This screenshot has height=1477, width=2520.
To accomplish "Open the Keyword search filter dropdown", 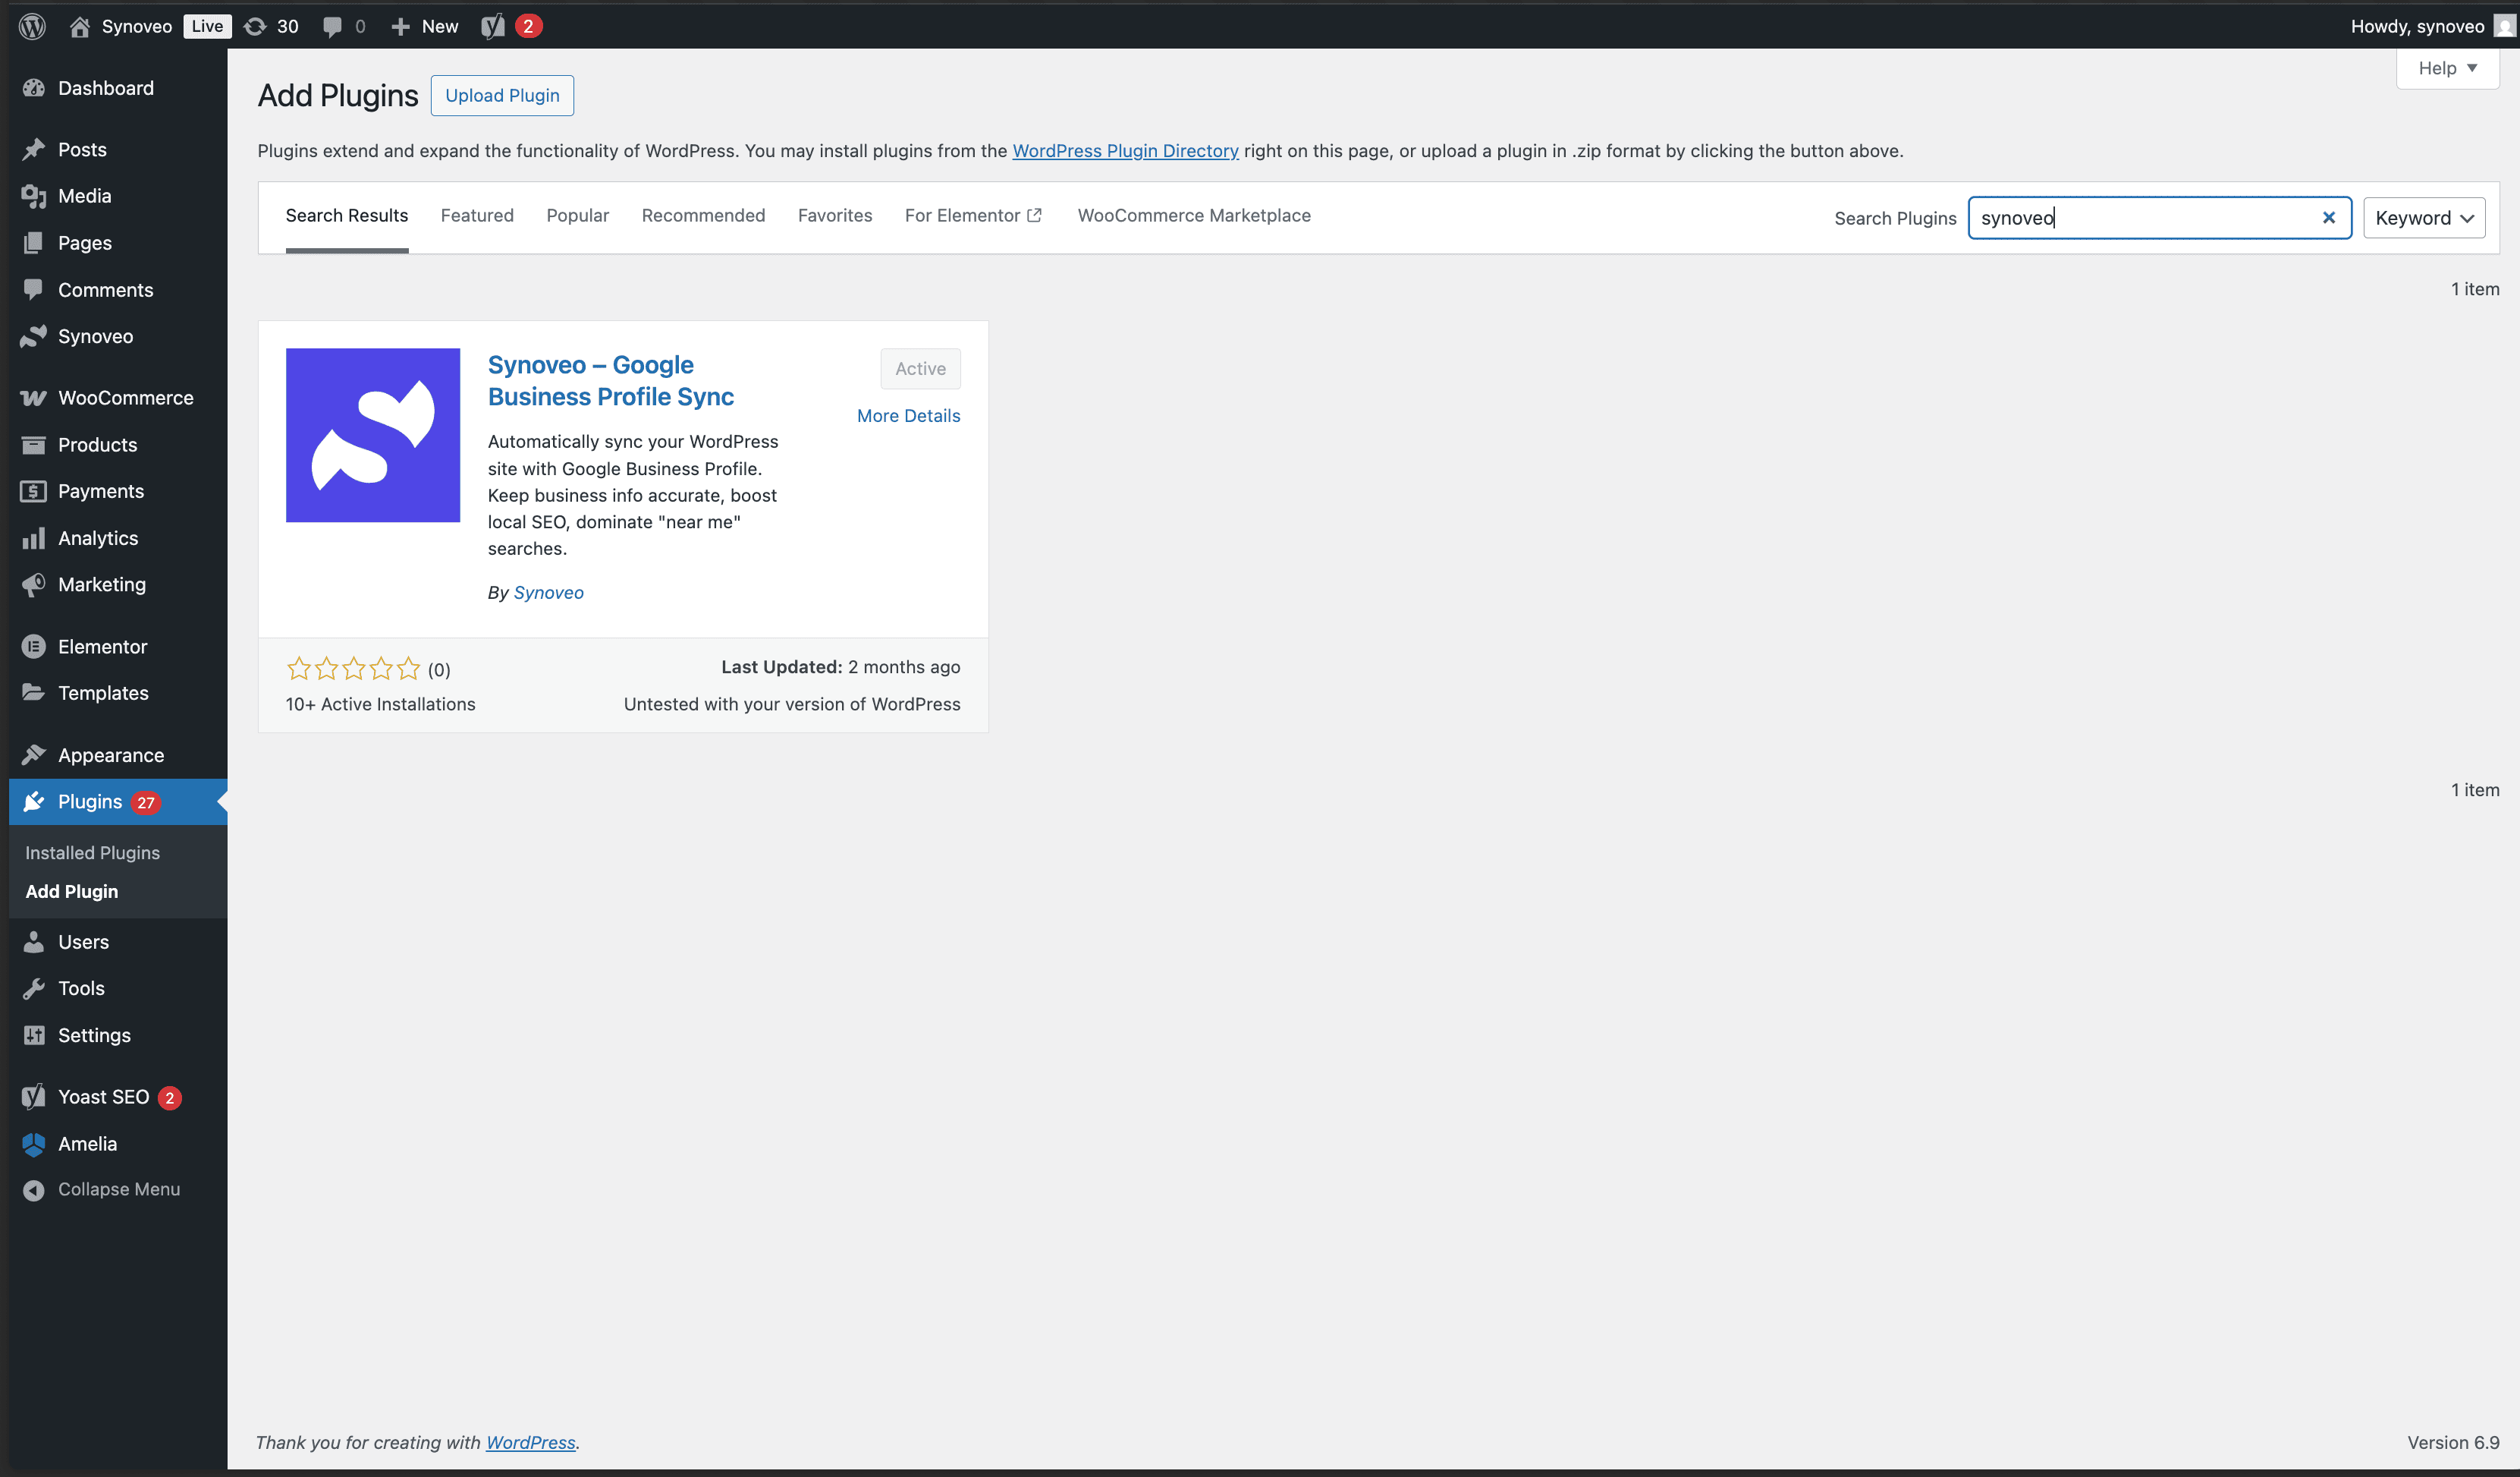I will pos(2423,217).
